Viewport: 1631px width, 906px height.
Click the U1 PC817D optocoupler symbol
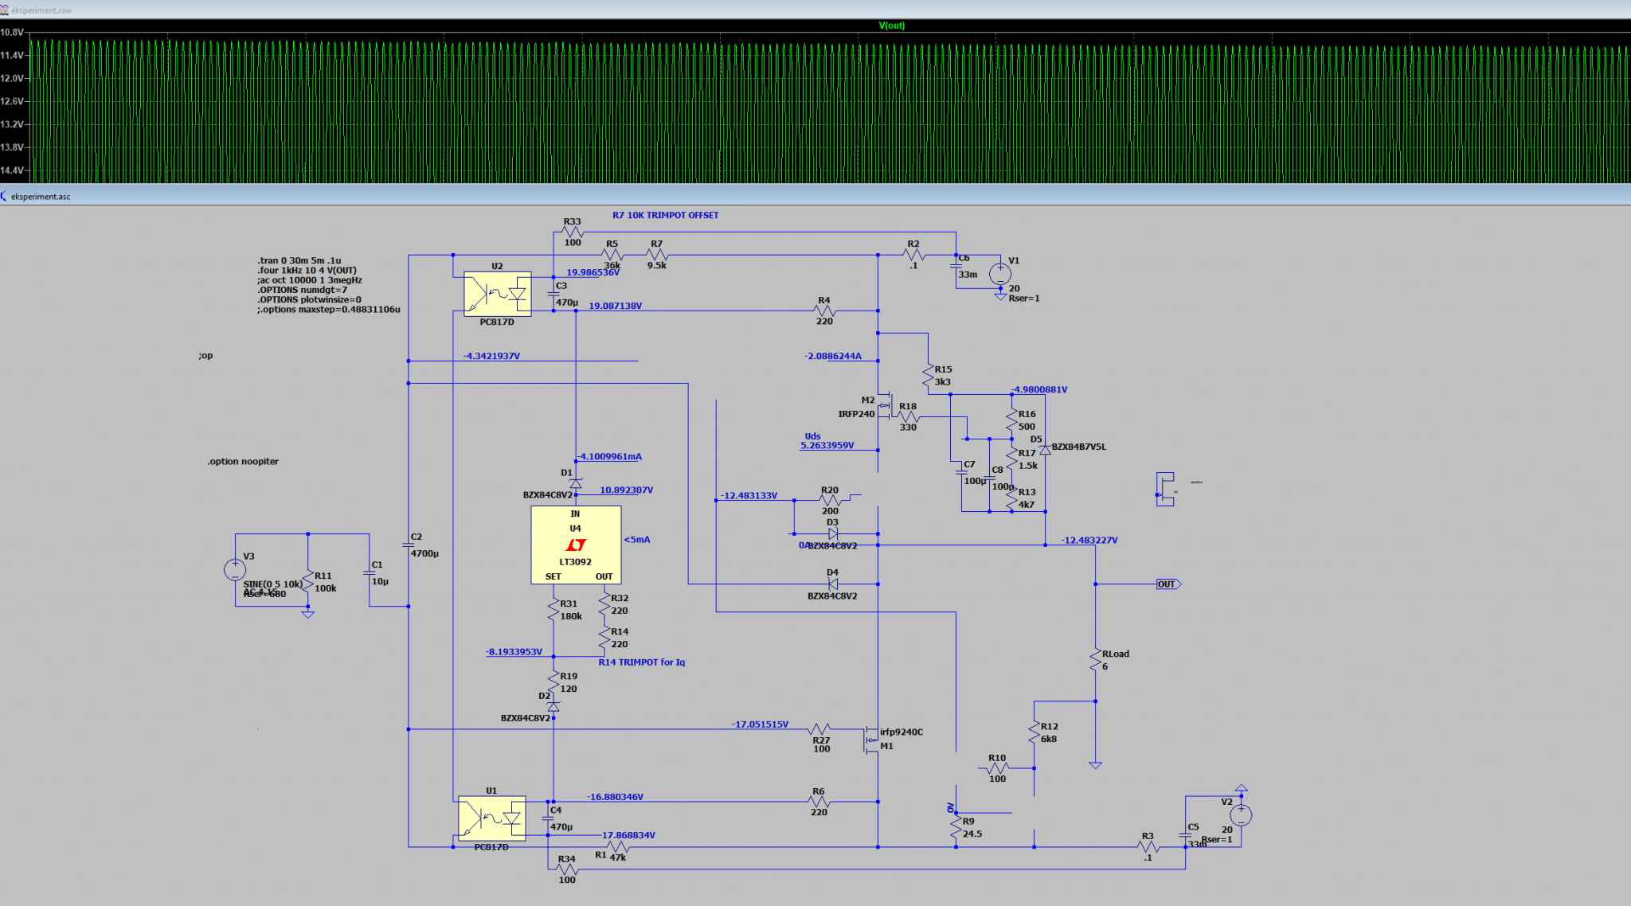[x=491, y=818]
